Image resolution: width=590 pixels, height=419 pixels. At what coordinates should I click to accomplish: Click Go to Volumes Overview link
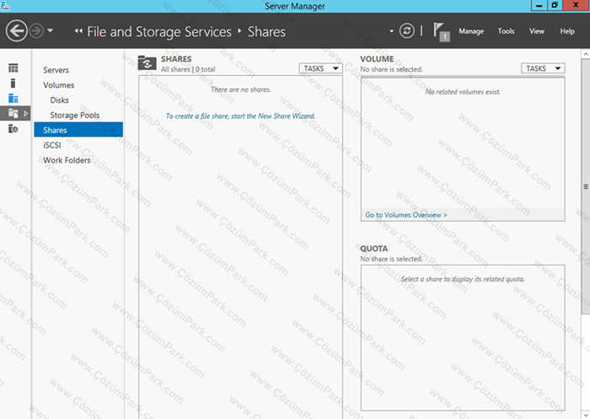pyautogui.click(x=406, y=215)
